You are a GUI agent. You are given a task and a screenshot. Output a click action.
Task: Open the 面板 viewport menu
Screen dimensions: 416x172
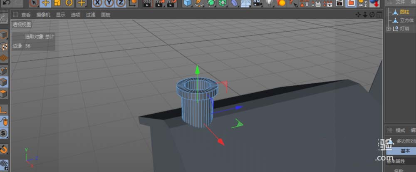point(106,15)
